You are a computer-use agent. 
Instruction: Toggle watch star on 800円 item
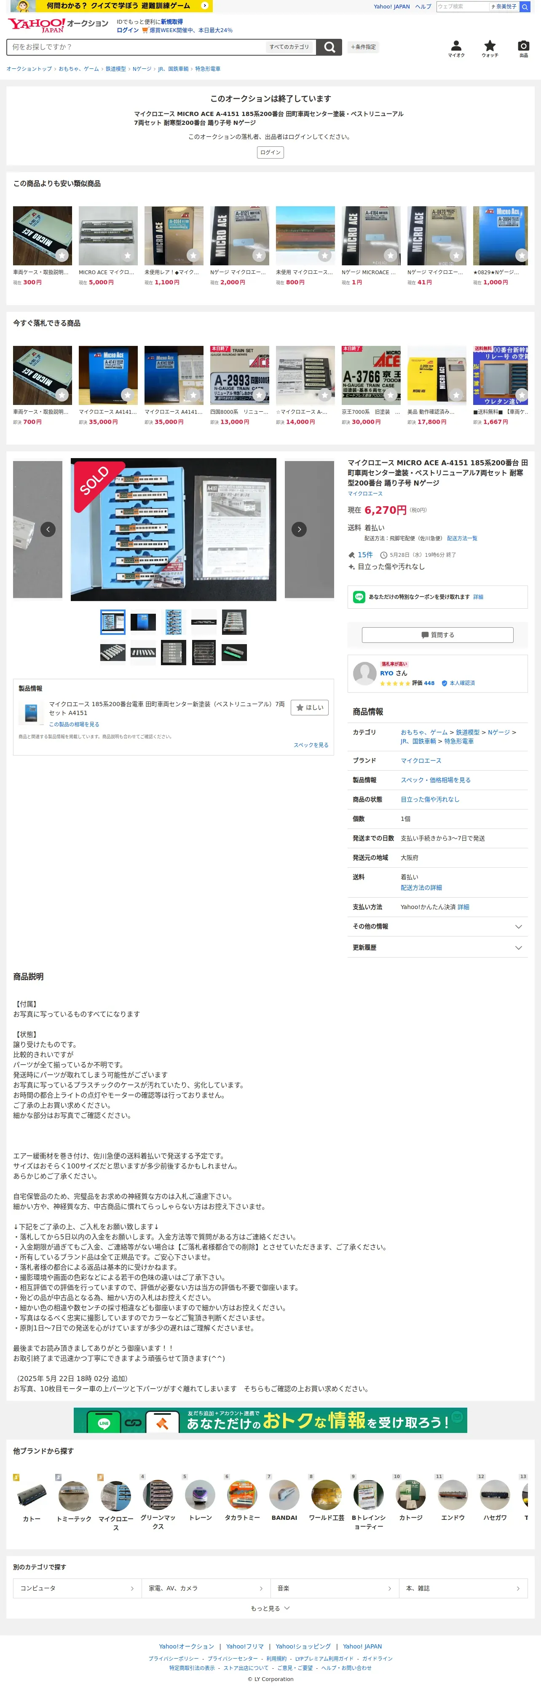[324, 255]
